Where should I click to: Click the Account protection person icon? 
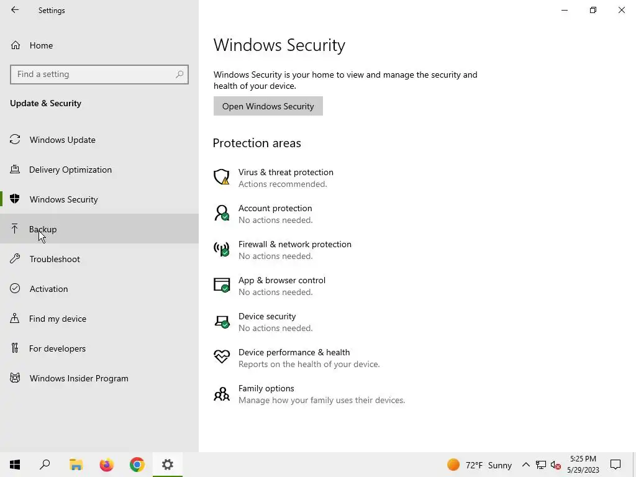(x=222, y=213)
